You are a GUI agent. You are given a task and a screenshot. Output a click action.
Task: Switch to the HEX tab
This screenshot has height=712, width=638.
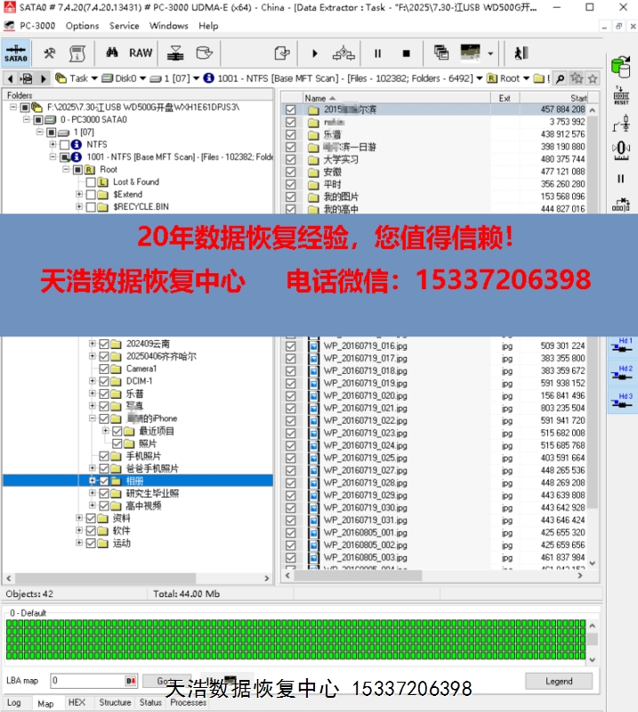click(77, 702)
